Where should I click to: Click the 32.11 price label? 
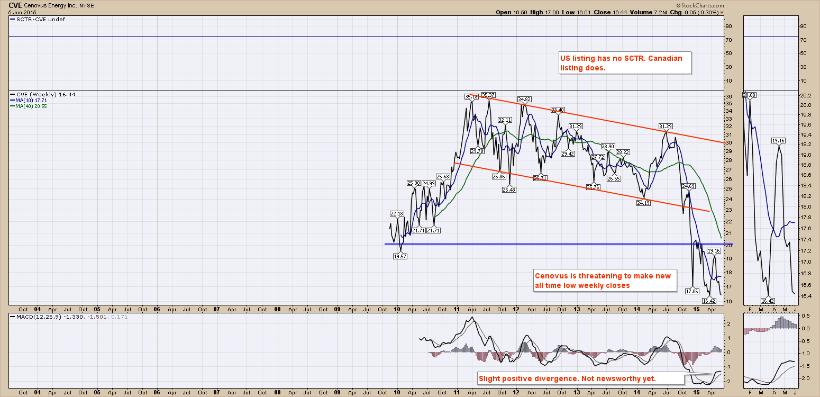coord(505,120)
